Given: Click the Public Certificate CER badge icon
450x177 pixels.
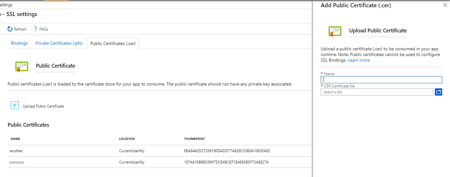Looking at the screenshot, I should pos(22,66).
